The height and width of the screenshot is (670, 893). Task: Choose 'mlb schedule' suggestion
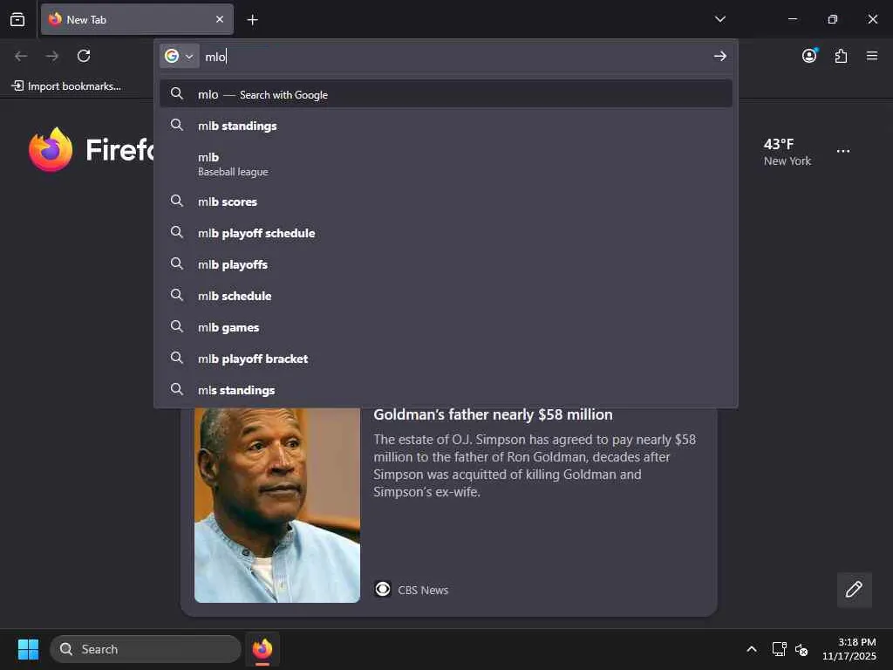point(446,295)
